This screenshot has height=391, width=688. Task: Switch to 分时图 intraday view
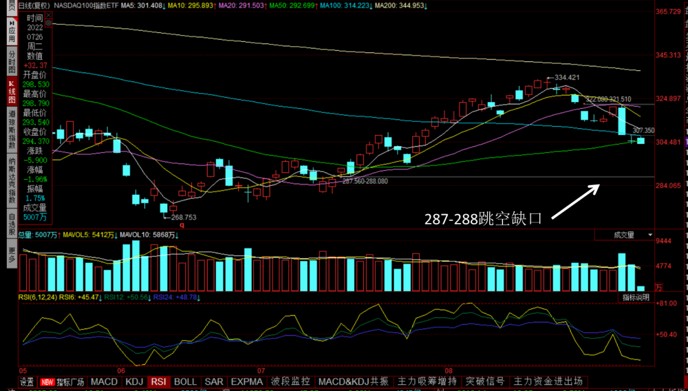tap(11, 61)
